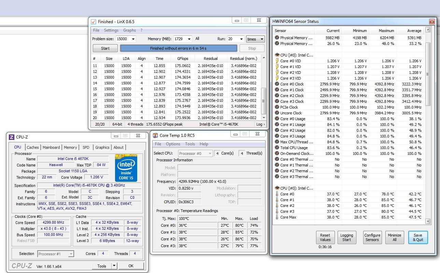This screenshot has width=440, height=273.
Task: Click the '175.6552 GFlops peak' status entry
Action: (x=164, y=124)
